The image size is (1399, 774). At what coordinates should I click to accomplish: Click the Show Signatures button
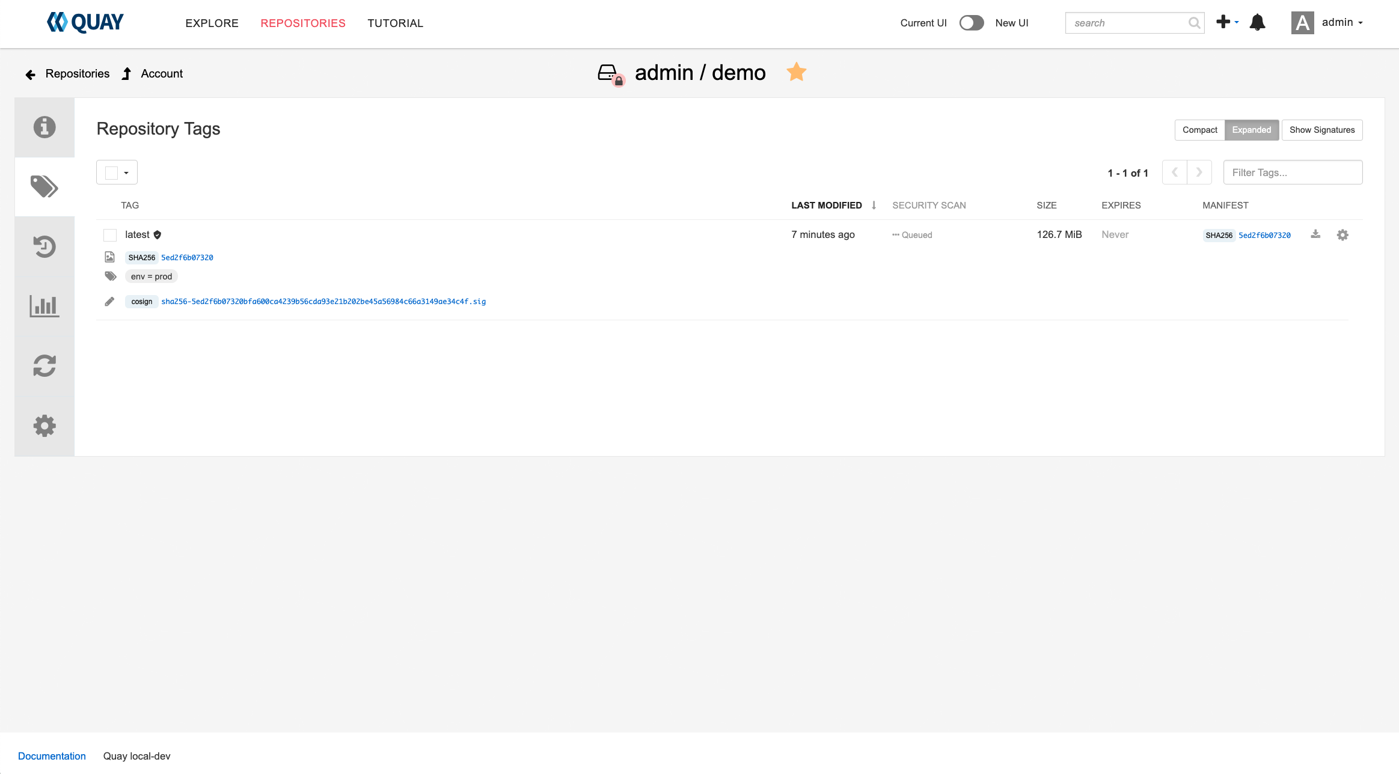pos(1321,130)
